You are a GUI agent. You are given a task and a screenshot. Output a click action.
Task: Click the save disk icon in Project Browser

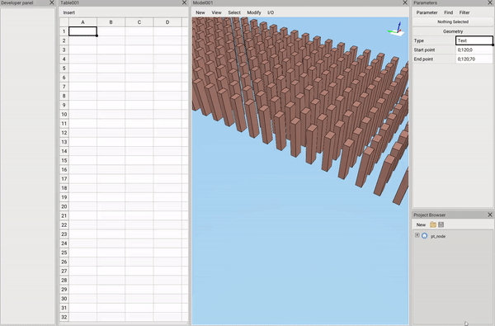click(441, 224)
